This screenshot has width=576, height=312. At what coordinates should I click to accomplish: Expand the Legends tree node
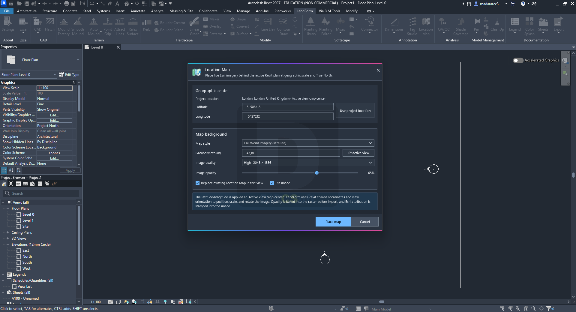tap(3, 274)
